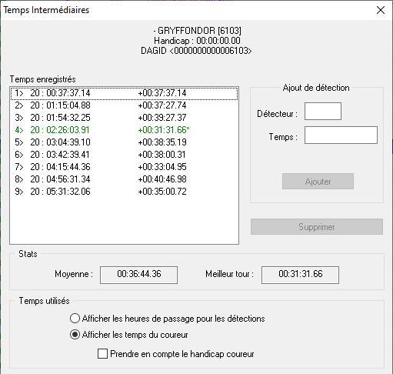Focus the Détecteur input field

(323, 111)
